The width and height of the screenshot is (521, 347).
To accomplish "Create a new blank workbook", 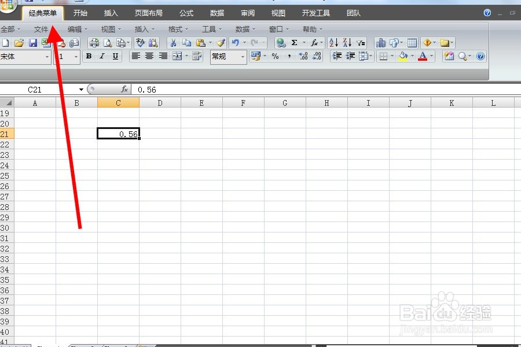I will pyautogui.click(x=6, y=43).
